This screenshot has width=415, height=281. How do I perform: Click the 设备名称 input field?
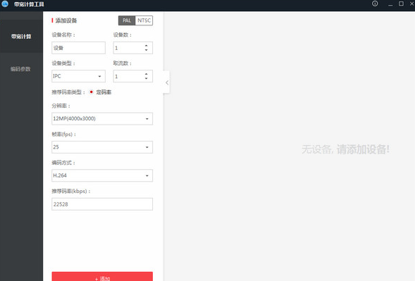coord(78,48)
